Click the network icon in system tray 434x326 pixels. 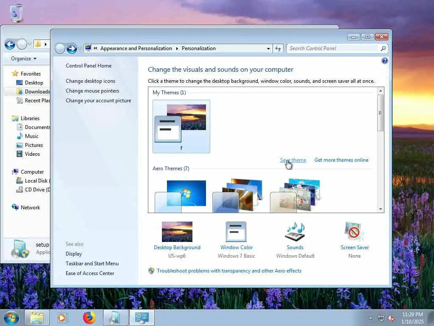click(x=381, y=318)
